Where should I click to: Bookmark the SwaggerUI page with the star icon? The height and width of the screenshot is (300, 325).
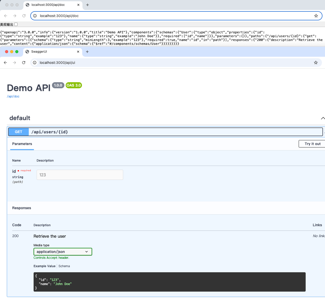(x=316, y=62)
